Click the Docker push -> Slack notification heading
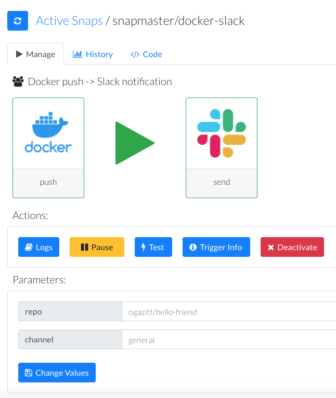The width and height of the screenshot is (336, 398). point(100,82)
